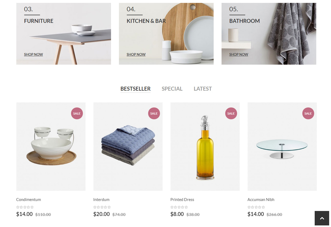Select the Bestseller tab
331x227 pixels.
(x=136, y=89)
